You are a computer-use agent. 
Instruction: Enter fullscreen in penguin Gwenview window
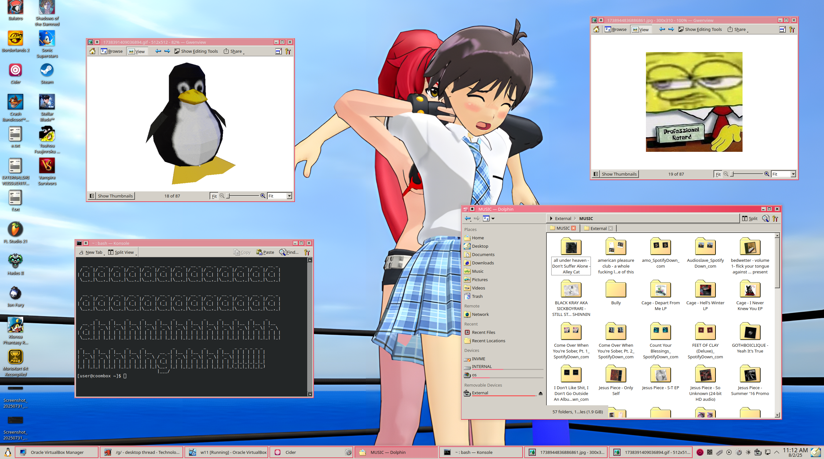click(279, 51)
